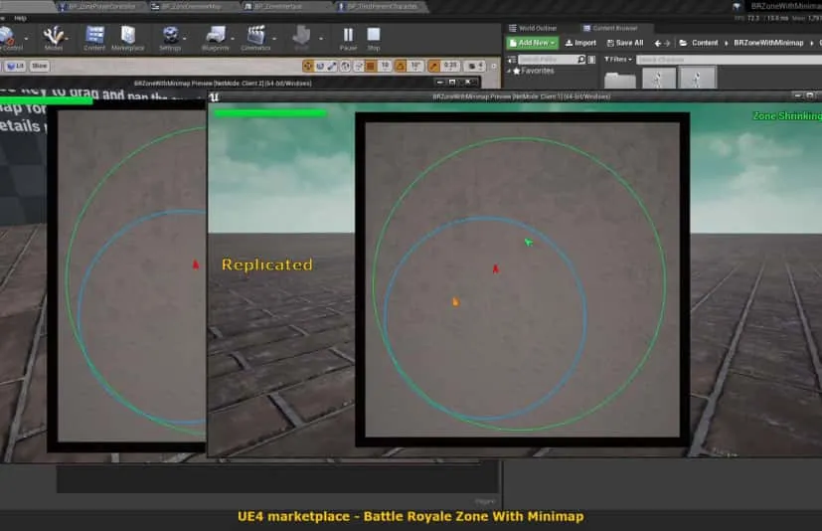Viewport: 822px width, 531px height.
Task: Click magnifier icon in Search Paths field
Action: point(580,60)
